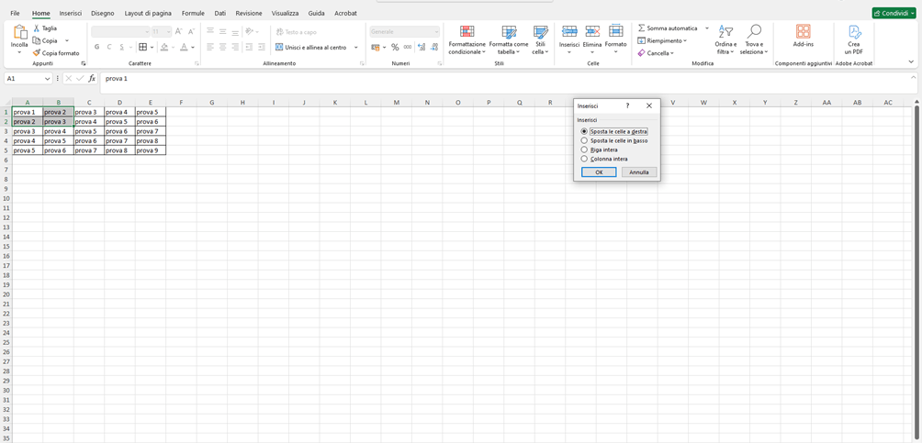This screenshot has height=443, width=922.
Task: Click Annulla to cancel the dialog
Action: 638,172
